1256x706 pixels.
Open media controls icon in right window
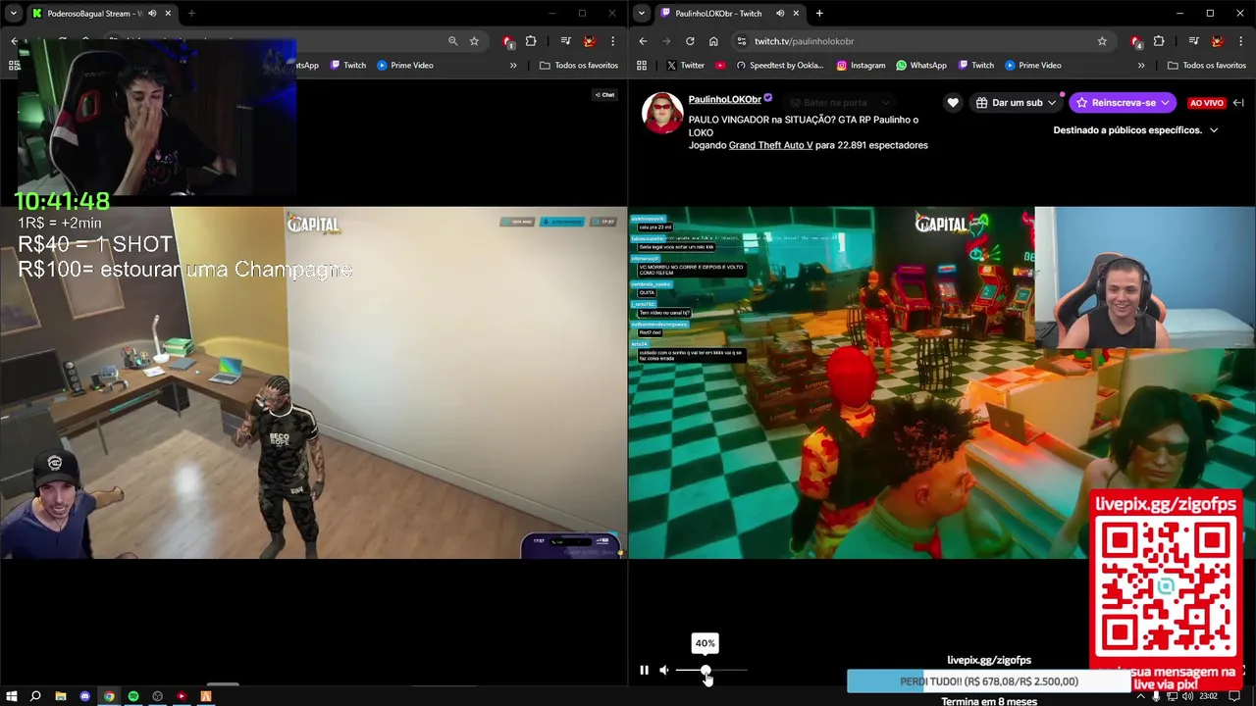(x=1193, y=41)
